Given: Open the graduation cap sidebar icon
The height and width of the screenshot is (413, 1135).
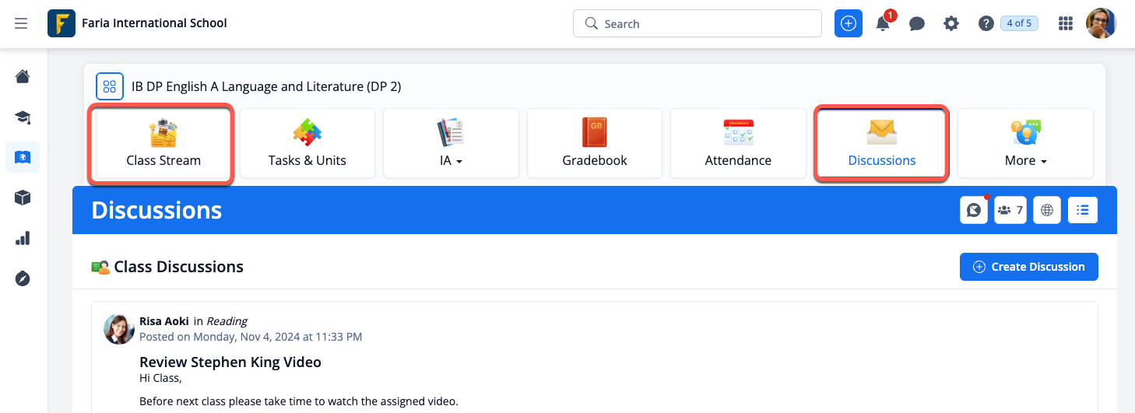Looking at the screenshot, I should click(23, 117).
